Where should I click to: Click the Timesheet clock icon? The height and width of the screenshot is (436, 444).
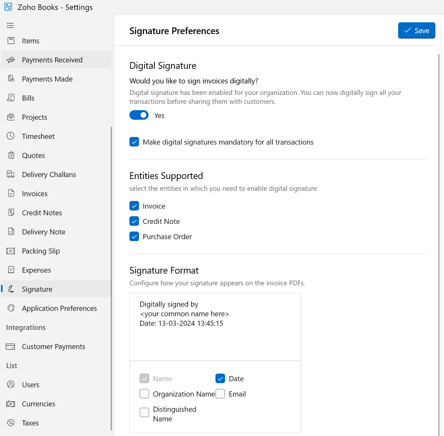pyautogui.click(x=11, y=136)
